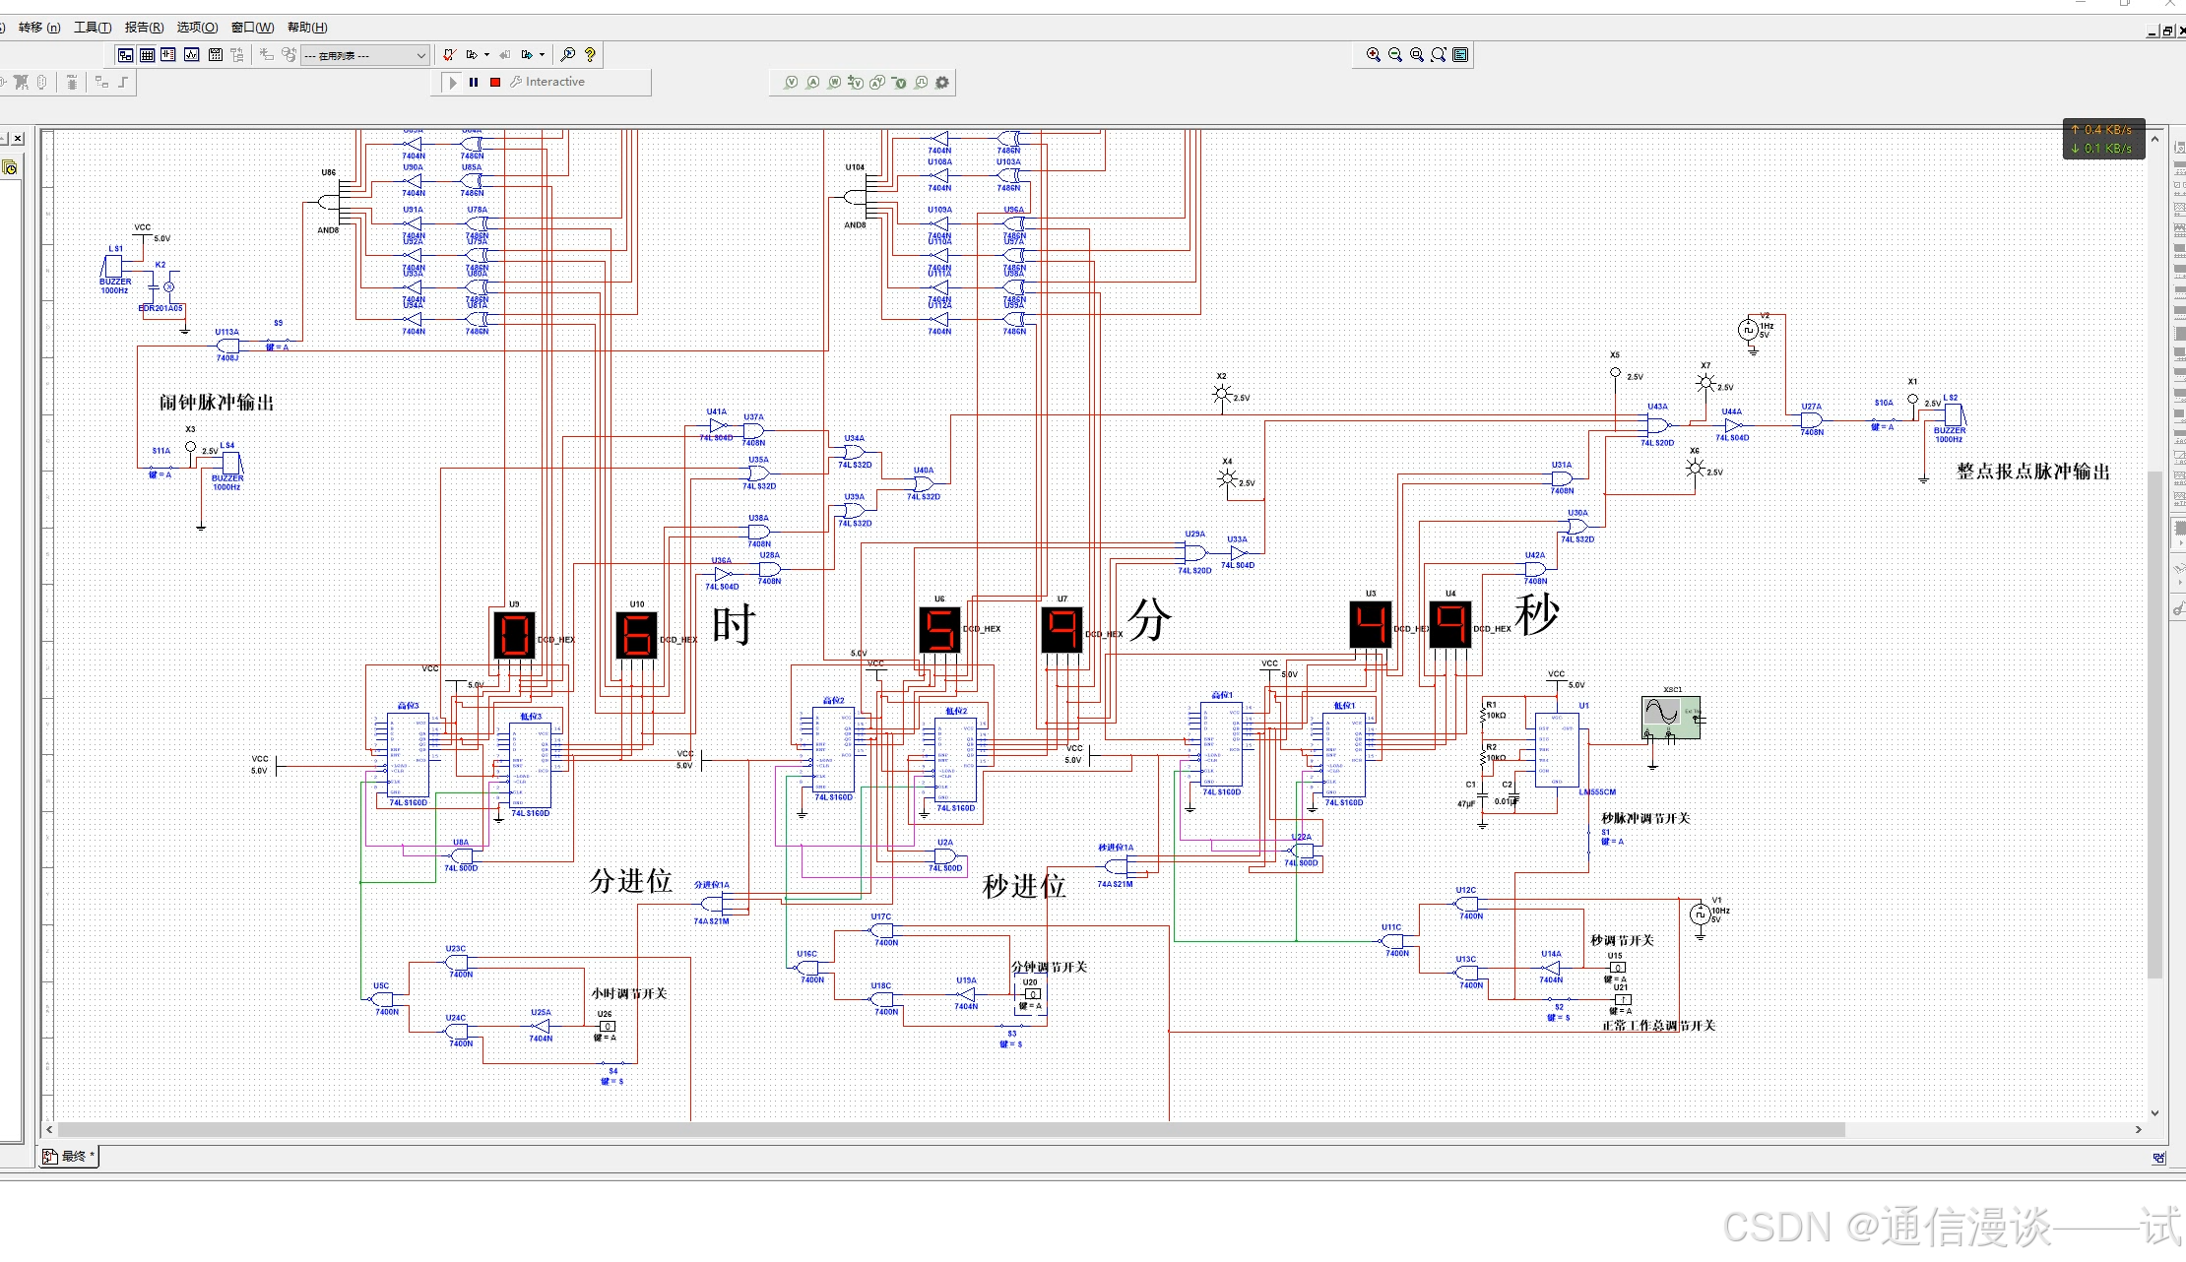Open the 工具(T) menu

93,28
